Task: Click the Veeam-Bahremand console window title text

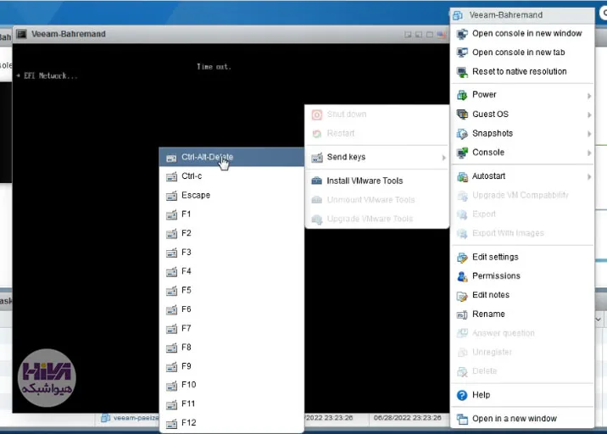Action: click(x=69, y=34)
